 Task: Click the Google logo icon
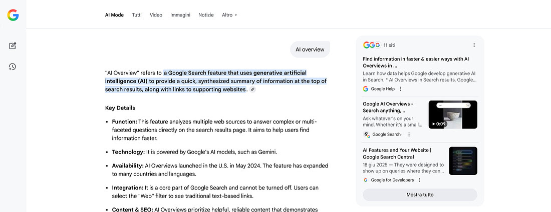(x=13, y=15)
